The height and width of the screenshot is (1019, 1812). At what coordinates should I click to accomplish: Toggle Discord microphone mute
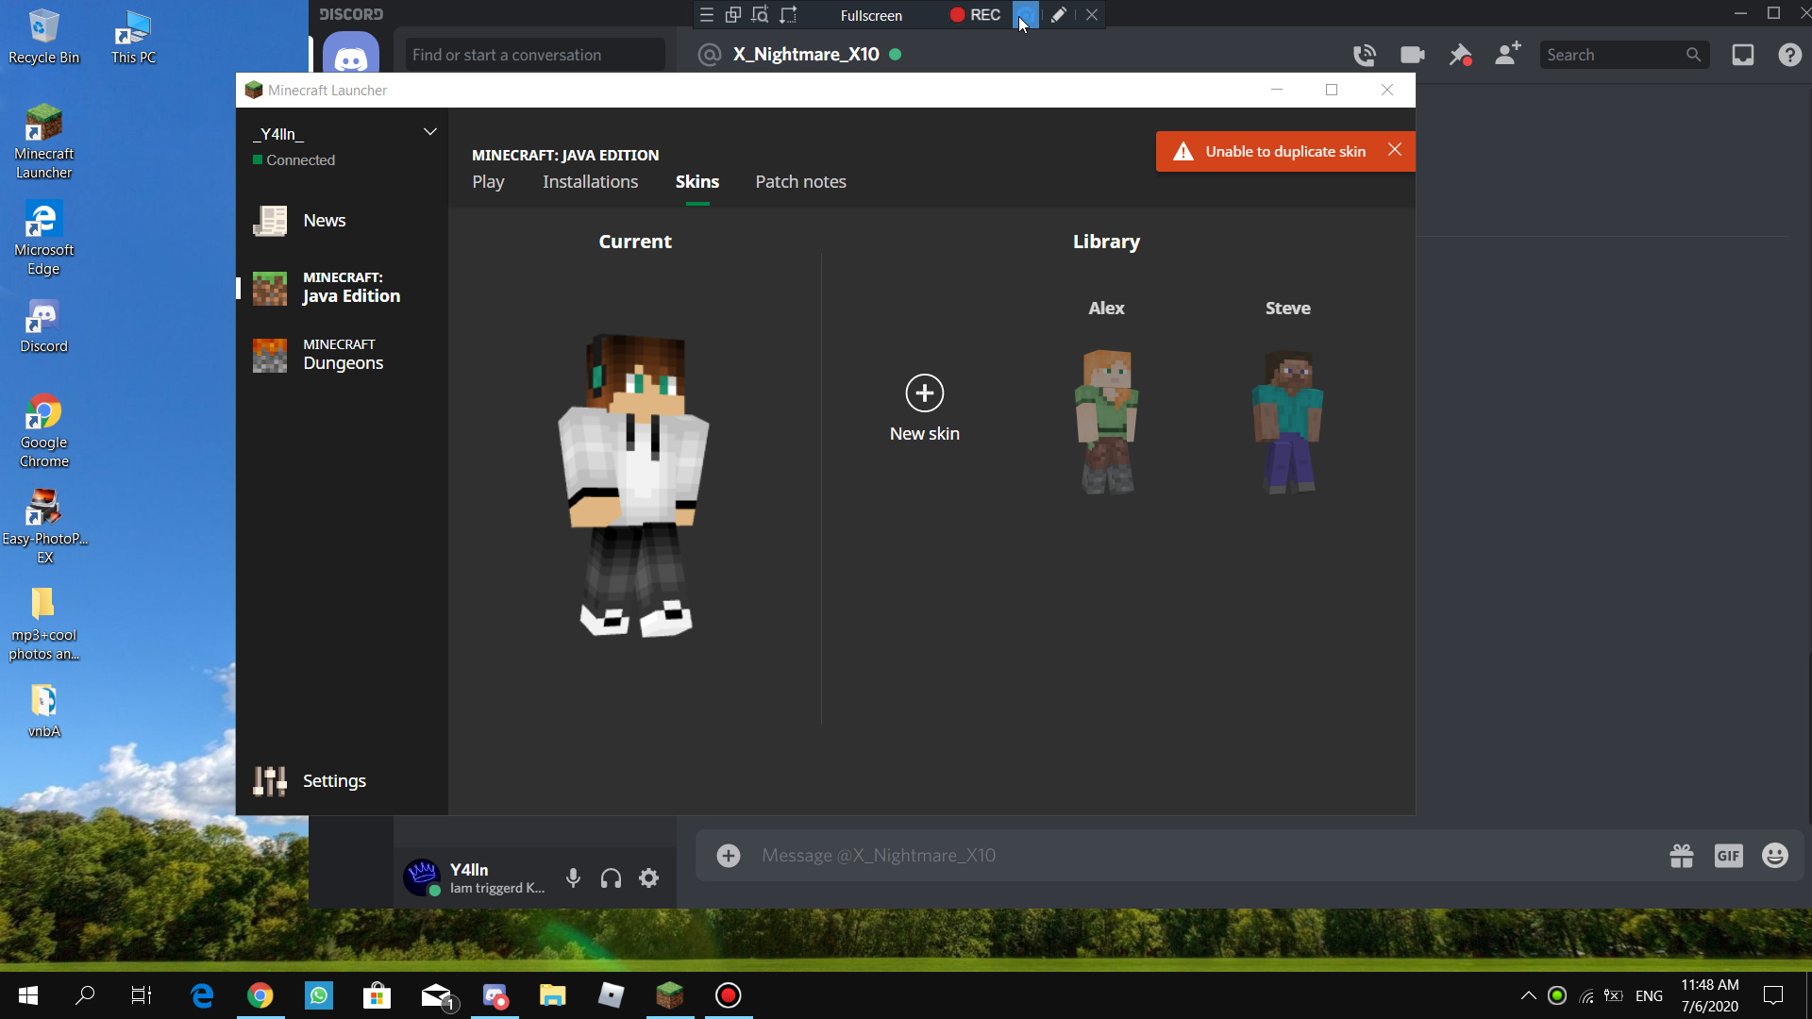coord(573,878)
